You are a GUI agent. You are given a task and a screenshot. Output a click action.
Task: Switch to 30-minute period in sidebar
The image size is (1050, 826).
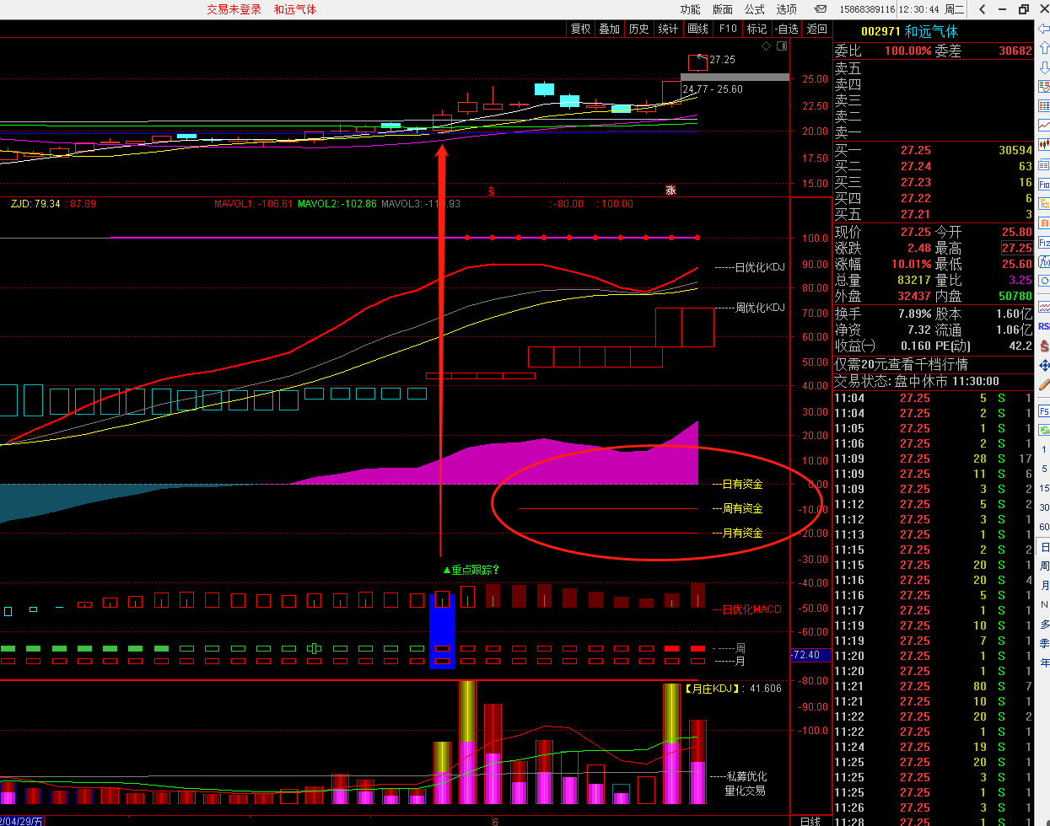point(1044,507)
